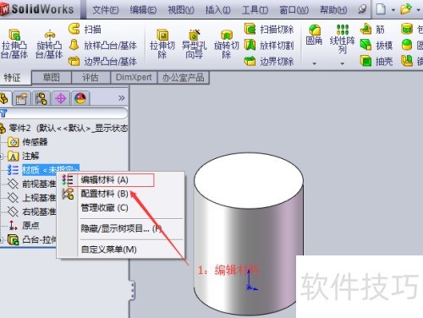Viewport: 423px width, 318px height.
Task: Open the DimXpertManager crosshair tab icon
Action: 61,98
